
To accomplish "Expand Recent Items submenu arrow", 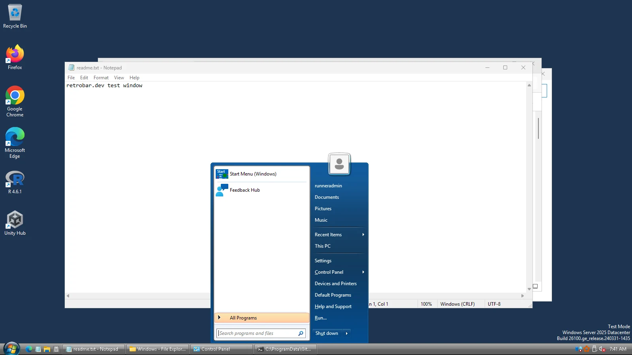I will pyautogui.click(x=363, y=235).
